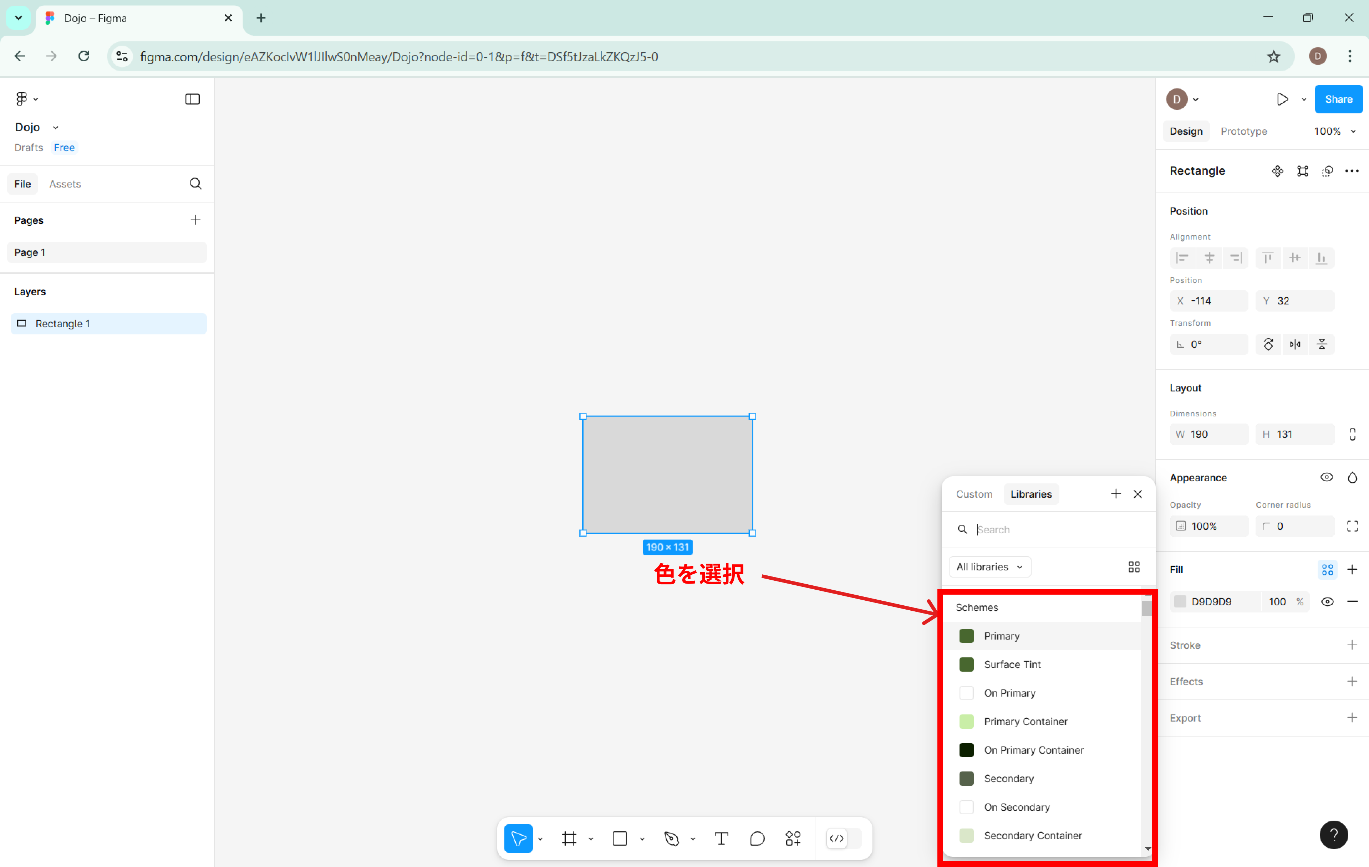Toggle fill visibility eye next to D9D9D9
Image resolution: width=1369 pixels, height=867 pixels.
pos(1328,602)
